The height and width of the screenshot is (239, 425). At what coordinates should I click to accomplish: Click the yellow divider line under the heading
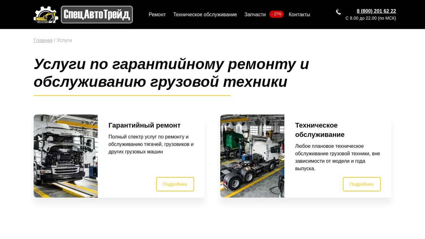click(132, 95)
